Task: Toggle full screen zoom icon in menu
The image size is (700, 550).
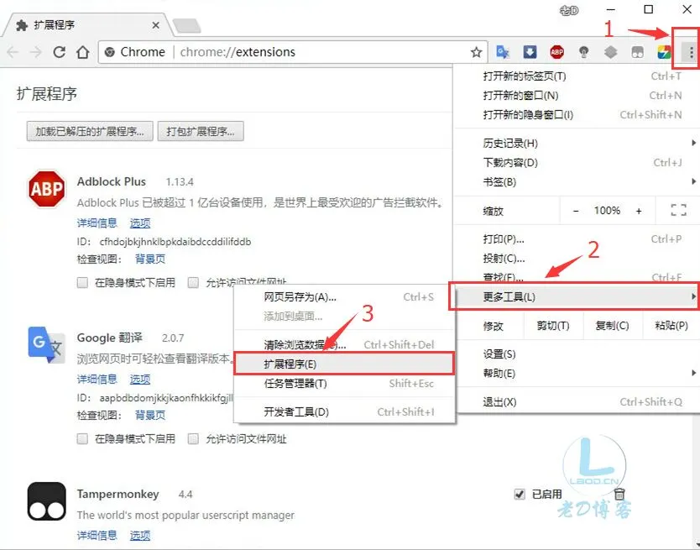Action: coord(678,210)
